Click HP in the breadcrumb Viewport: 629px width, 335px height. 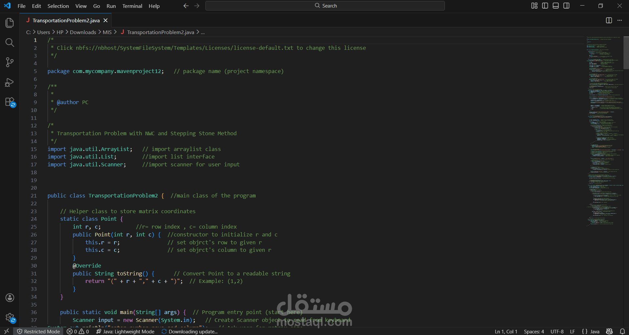click(x=60, y=32)
